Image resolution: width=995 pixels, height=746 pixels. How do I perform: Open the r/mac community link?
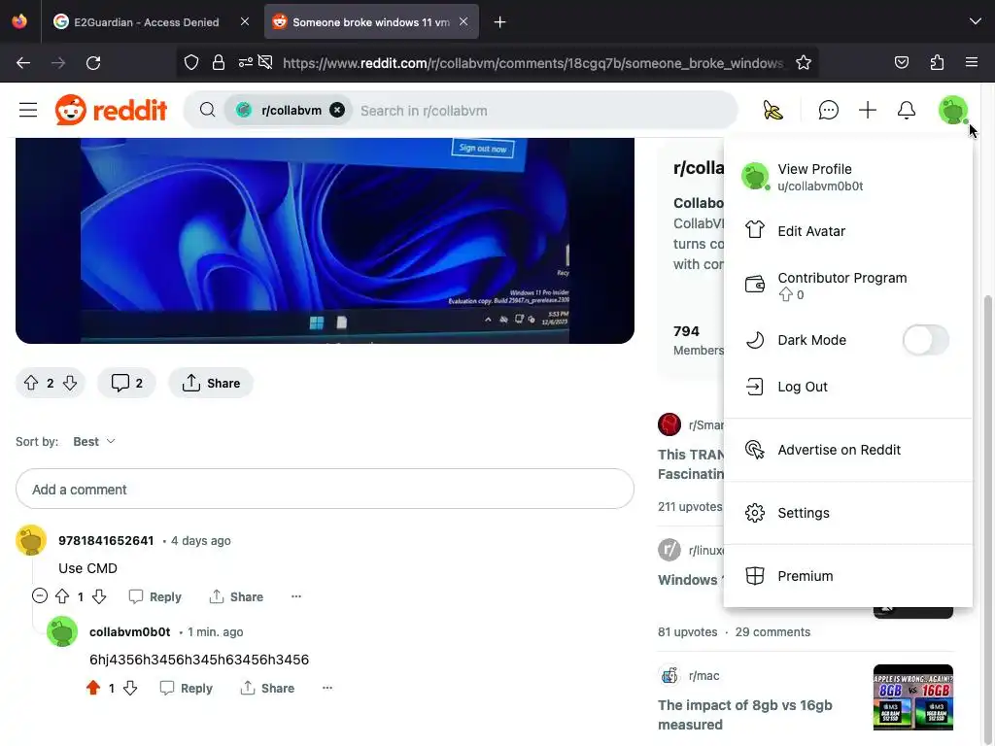tap(703, 676)
